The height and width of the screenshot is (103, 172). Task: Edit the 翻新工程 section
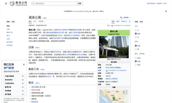click(x=42, y=69)
